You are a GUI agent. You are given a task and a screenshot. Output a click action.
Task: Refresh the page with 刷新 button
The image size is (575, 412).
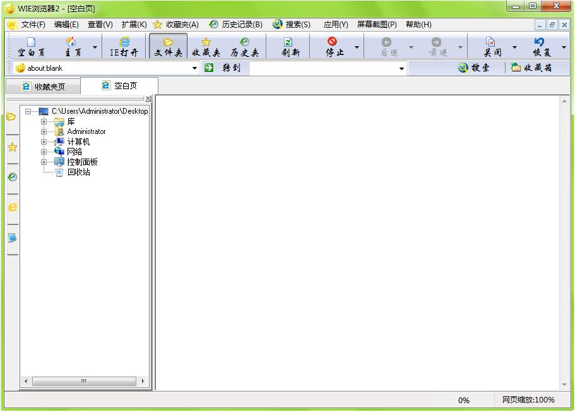(290, 47)
